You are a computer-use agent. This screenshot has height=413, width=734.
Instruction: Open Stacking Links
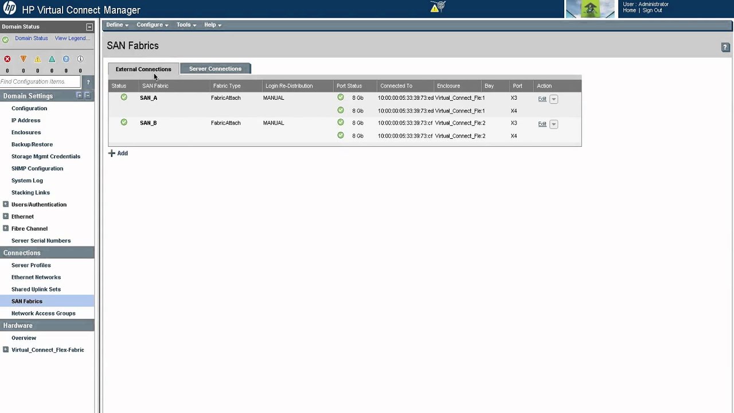(30, 193)
